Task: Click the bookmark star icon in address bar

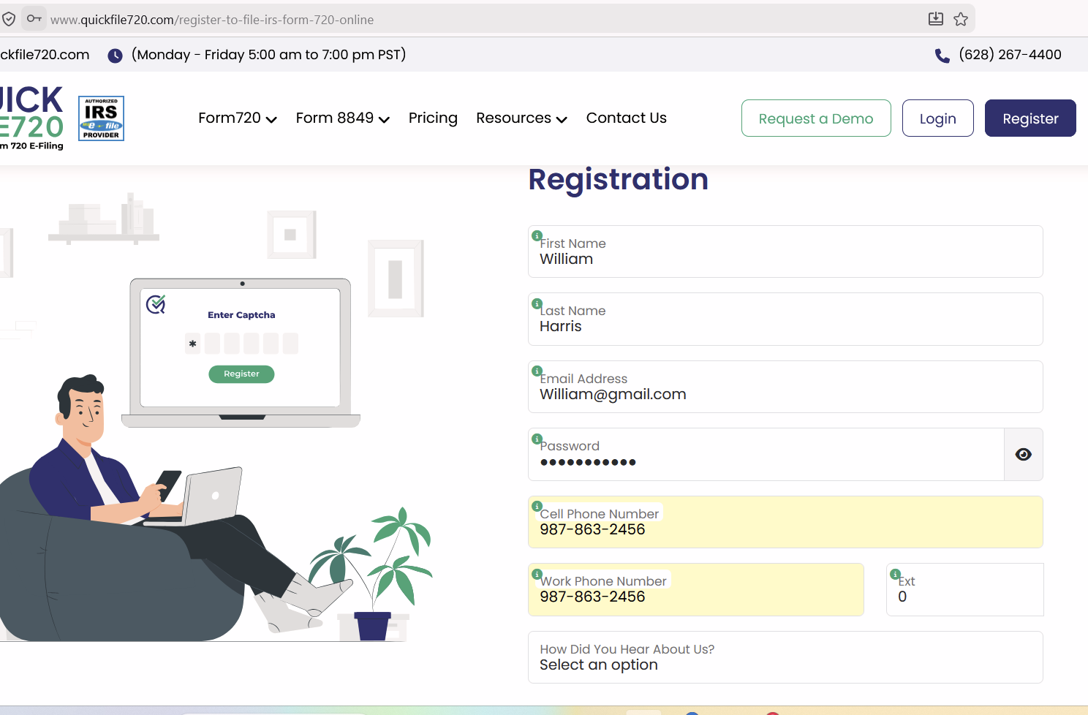Action: [x=961, y=19]
